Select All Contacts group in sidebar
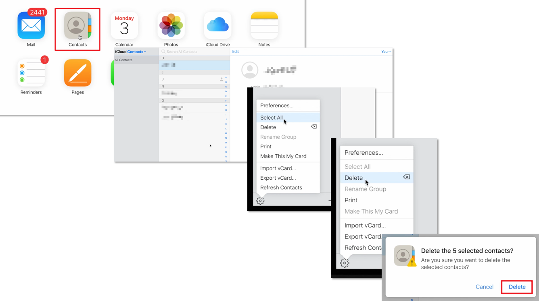This screenshot has width=539, height=301. point(136,60)
